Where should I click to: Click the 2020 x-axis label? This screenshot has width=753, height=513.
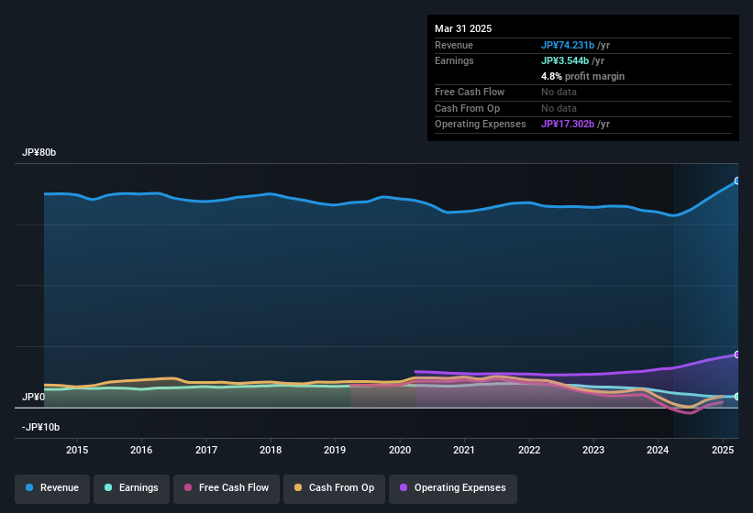click(400, 450)
